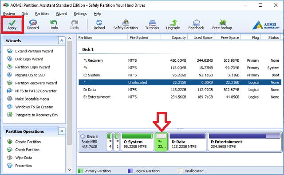
Task: Open the Disk menu
Action: [x=25, y=14]
